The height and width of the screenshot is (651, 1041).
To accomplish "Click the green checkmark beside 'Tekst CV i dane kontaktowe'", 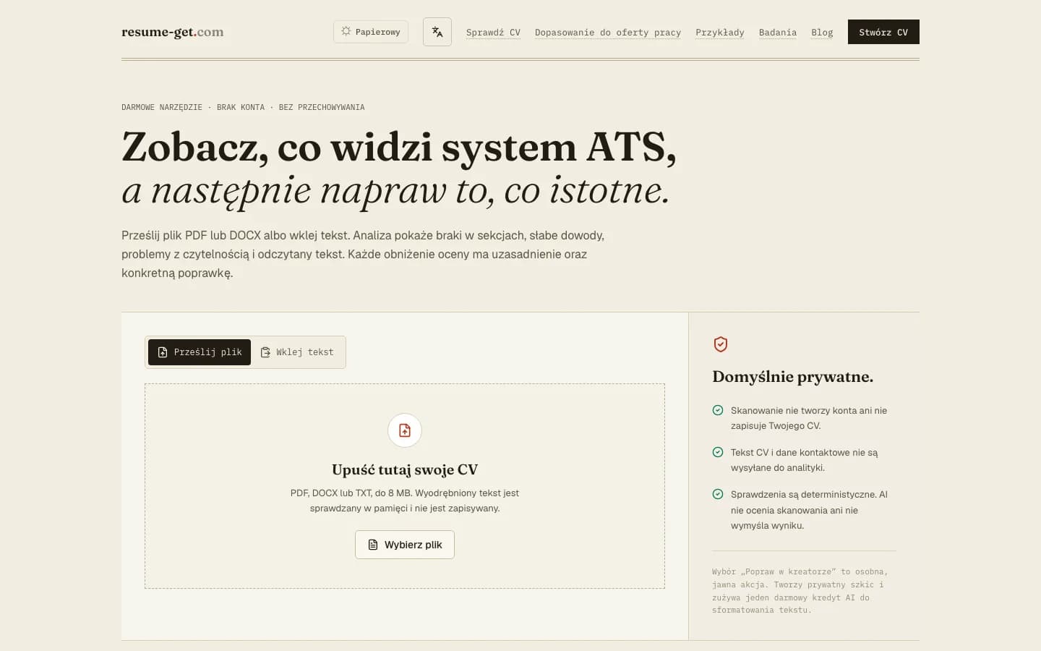I will pyautogui.click(x=718, y=452).
